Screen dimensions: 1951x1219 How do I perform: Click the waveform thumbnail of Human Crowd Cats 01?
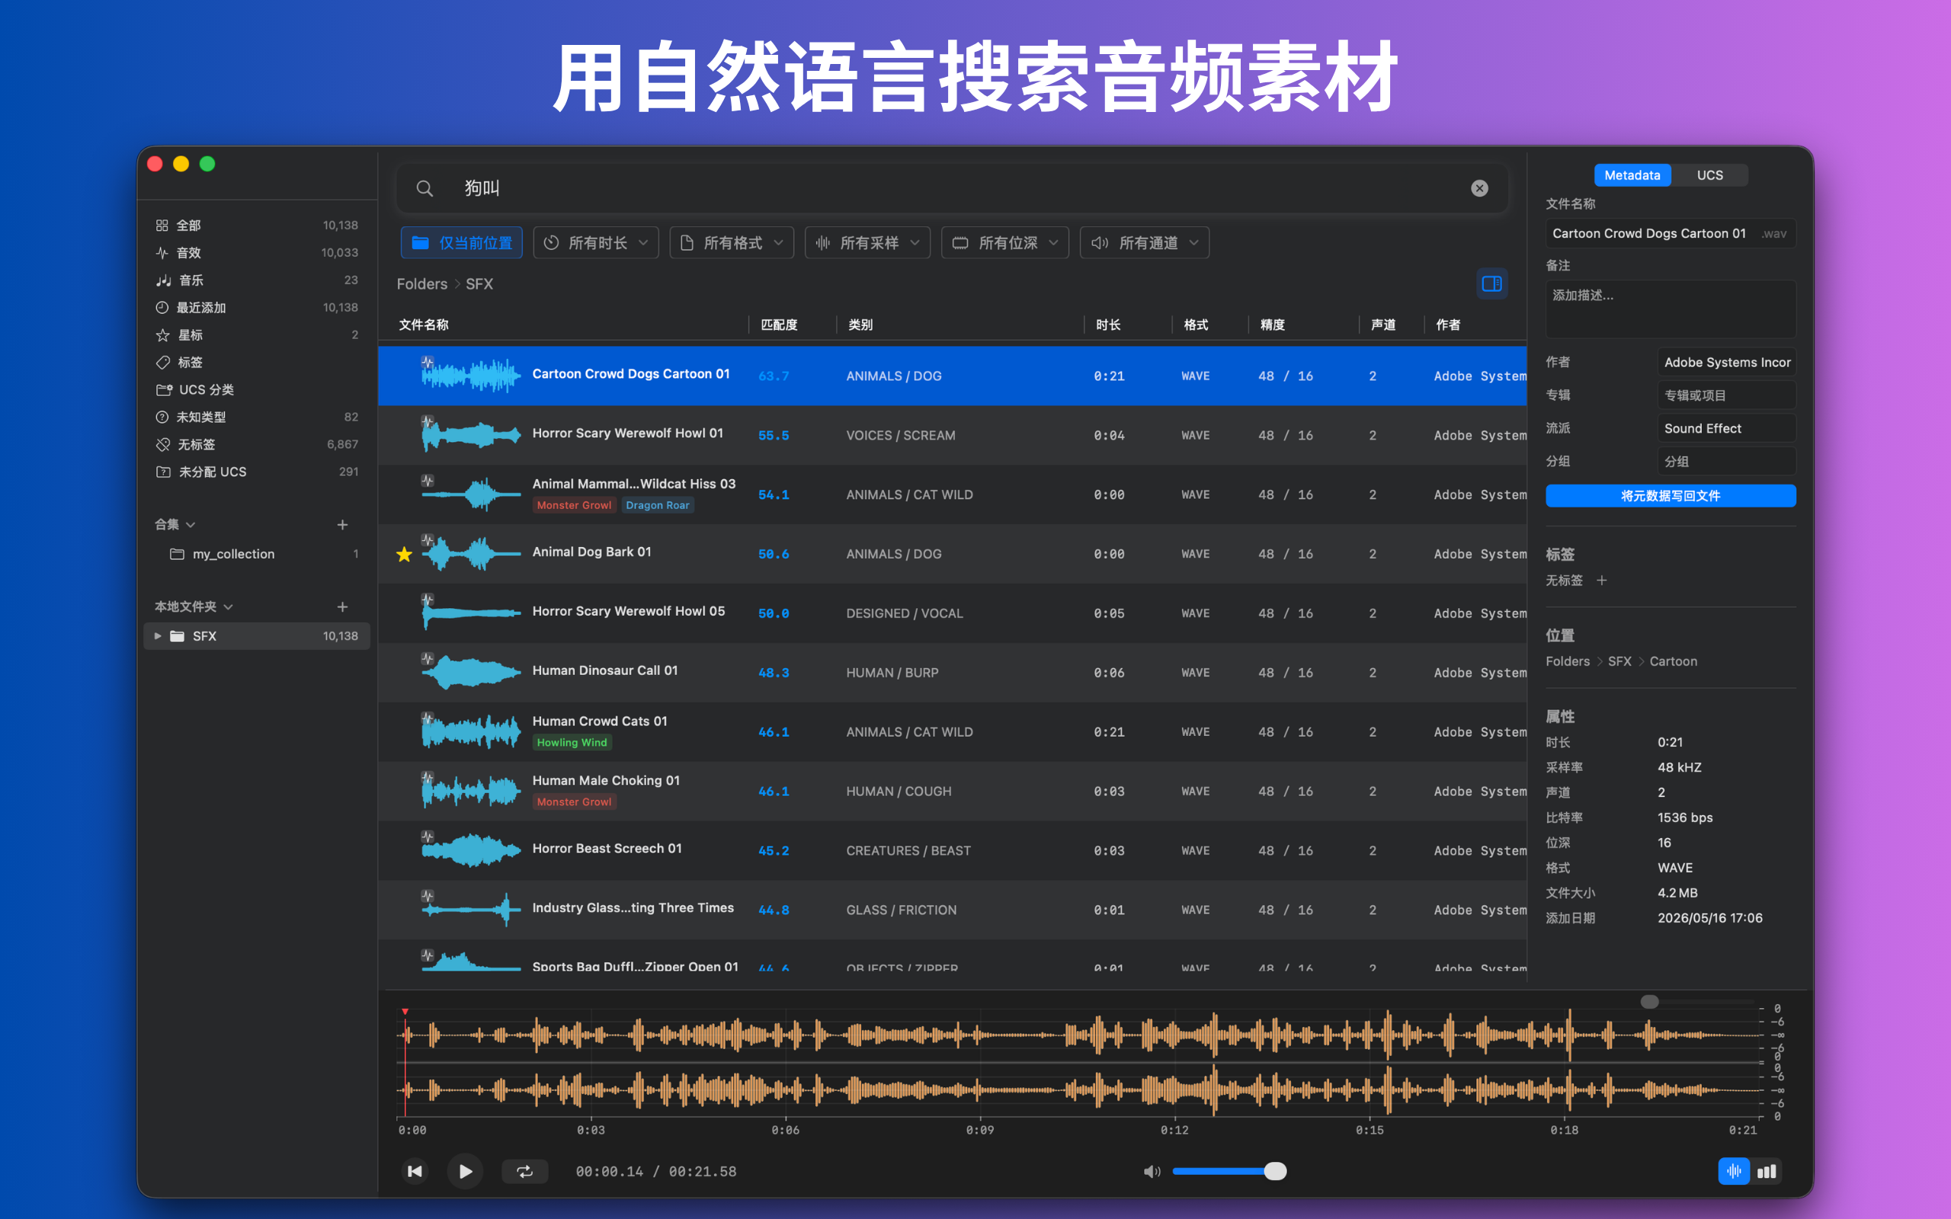tap(470, 732)
